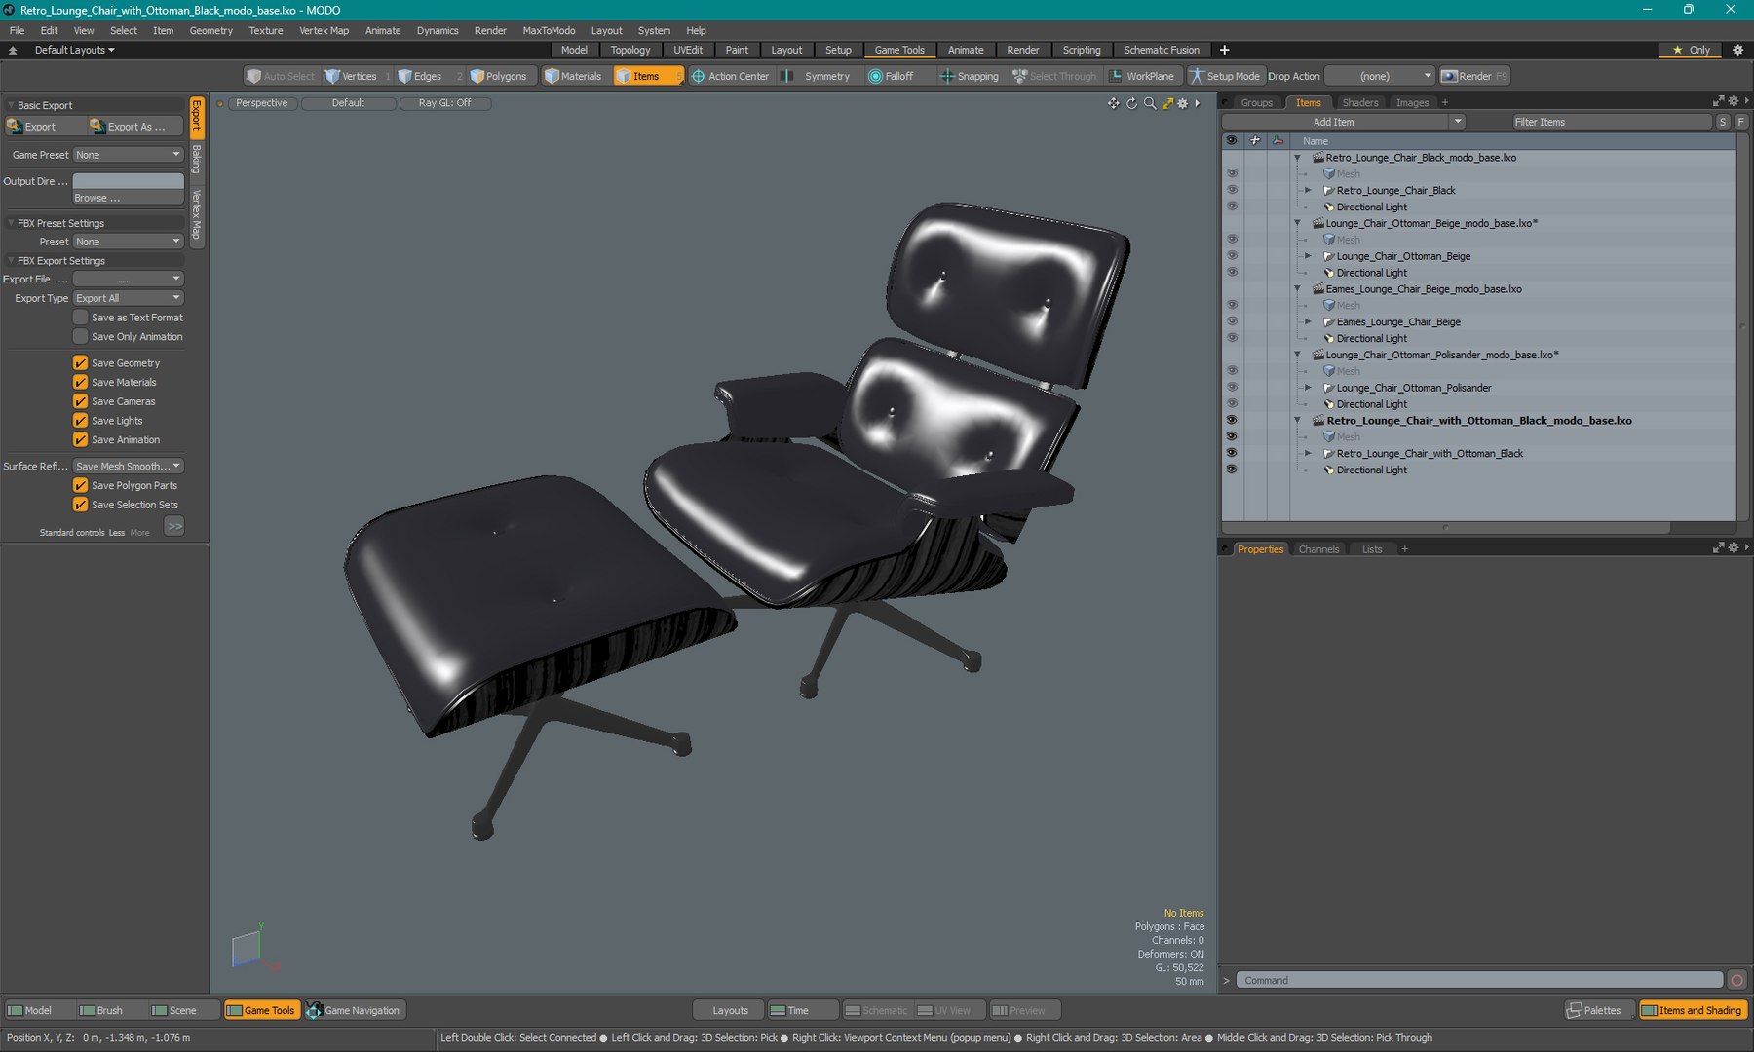Switch to the Shaders tab
1754x1052 pixels.
click(x=1359, y=102)
